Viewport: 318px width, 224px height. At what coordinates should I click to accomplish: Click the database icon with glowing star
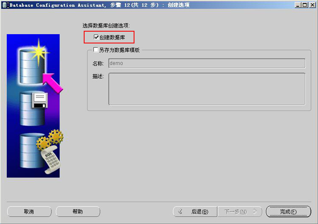[x=31, y=65]
